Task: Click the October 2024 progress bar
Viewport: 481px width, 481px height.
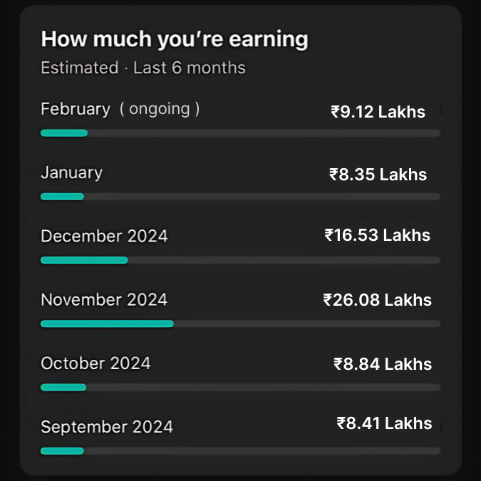Action: 241,388
